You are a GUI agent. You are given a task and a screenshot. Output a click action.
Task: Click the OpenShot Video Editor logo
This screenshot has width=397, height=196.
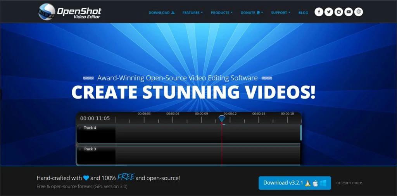point(70,12)
